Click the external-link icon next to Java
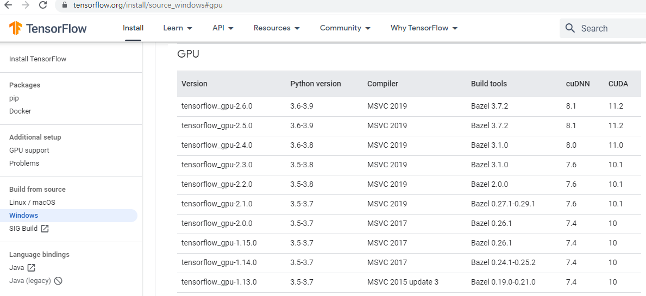Image resolution: width=646 pixels, height=296 pixels. click(32, 268)
